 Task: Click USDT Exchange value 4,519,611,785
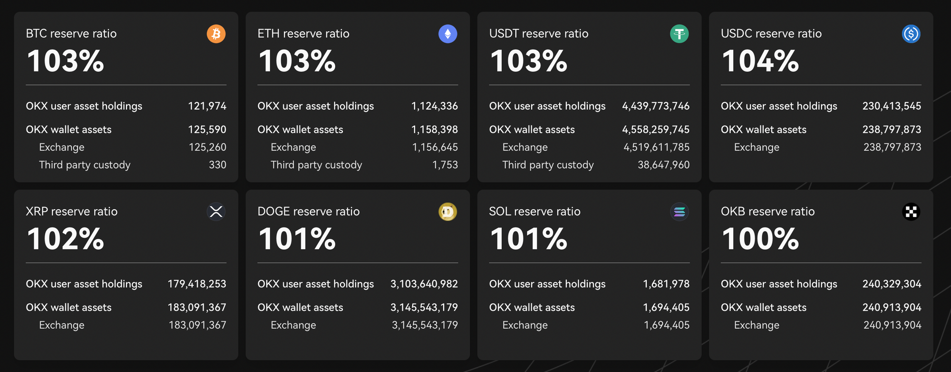click(x=657, y=147)
